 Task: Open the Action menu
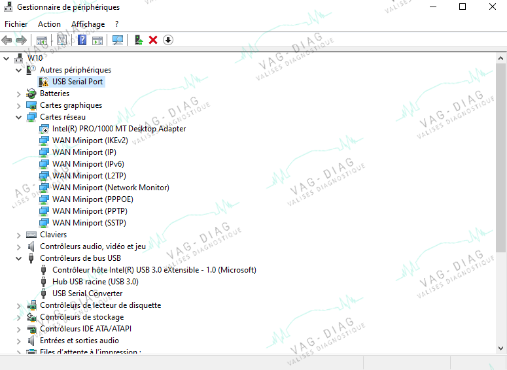tap(49, 24)
